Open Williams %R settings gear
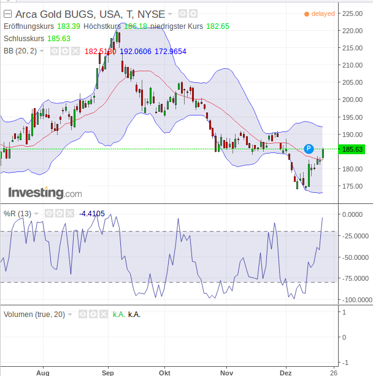The image size is (373, 376). pyautogui.click(x=60, y=213)
